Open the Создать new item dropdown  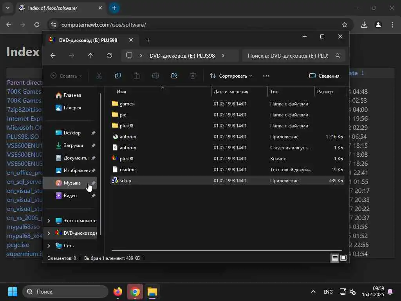pyautogui.click(x=66, y=76)
